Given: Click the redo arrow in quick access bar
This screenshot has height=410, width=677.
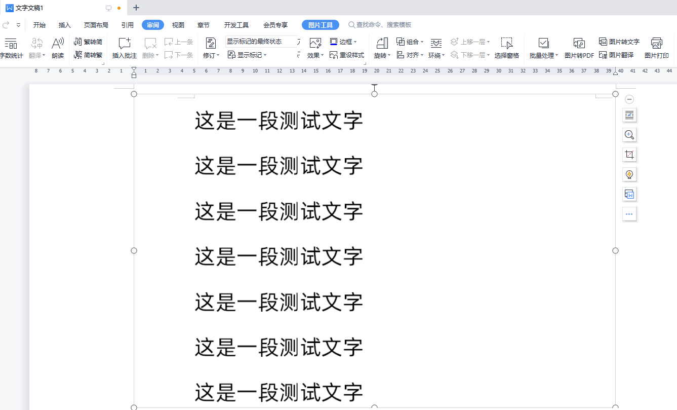Looking at the screenshot, I should [x=6, y=25].
